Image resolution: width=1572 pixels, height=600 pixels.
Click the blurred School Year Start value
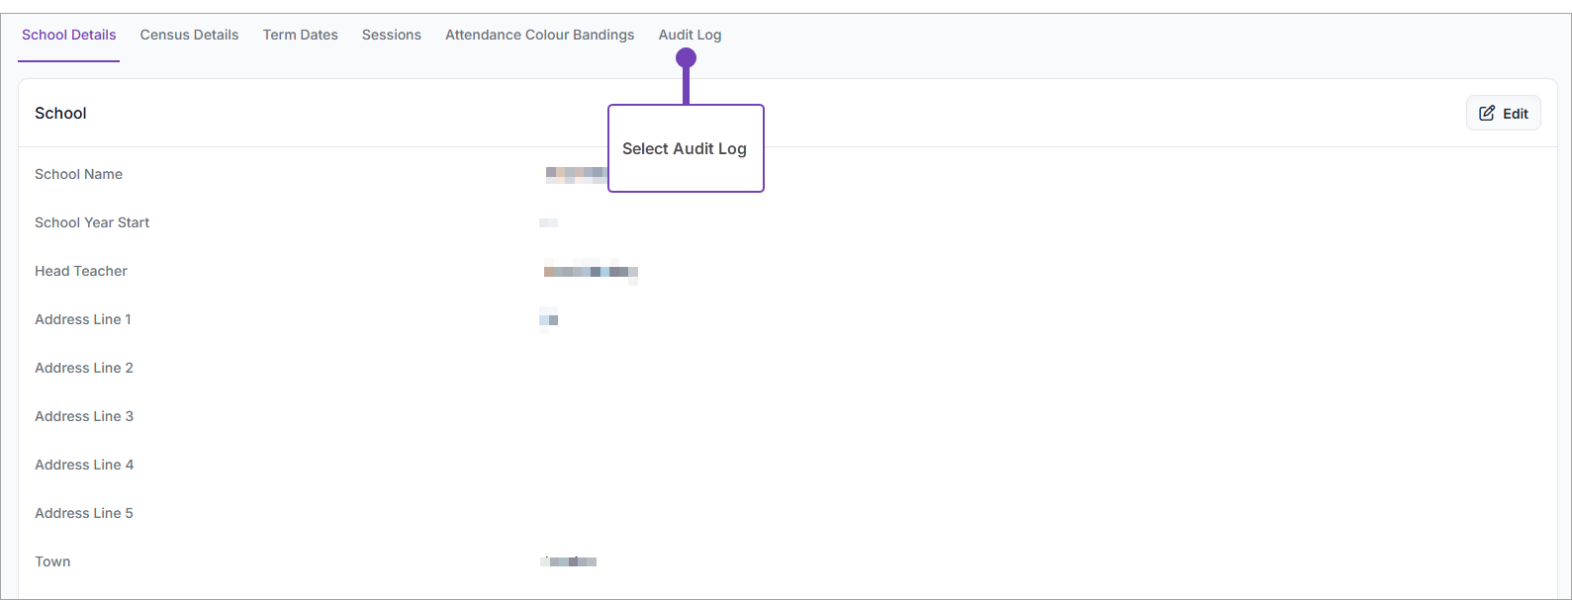click(549, 222)
